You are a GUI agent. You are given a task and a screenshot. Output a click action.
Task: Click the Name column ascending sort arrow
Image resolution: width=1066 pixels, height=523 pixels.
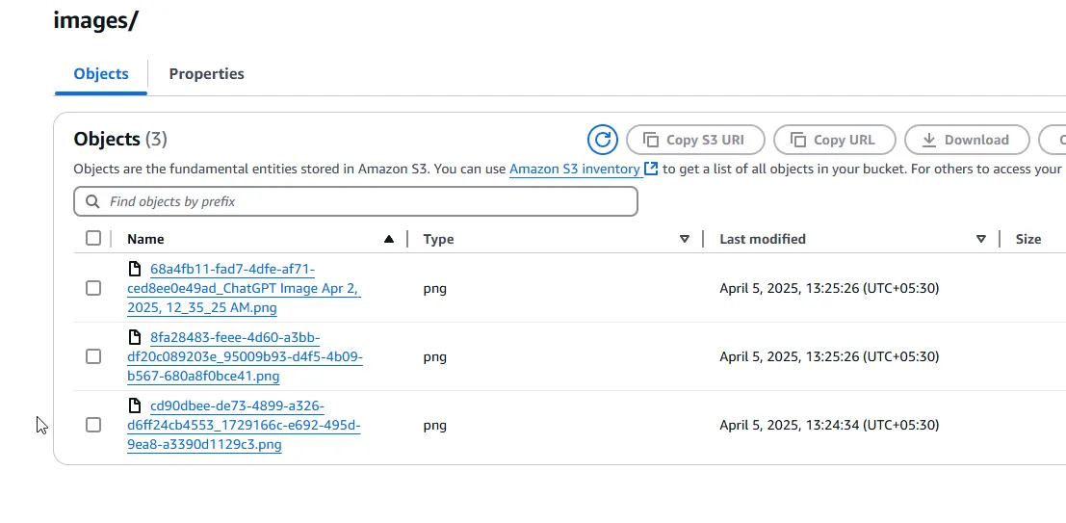[x=389, y=239]
